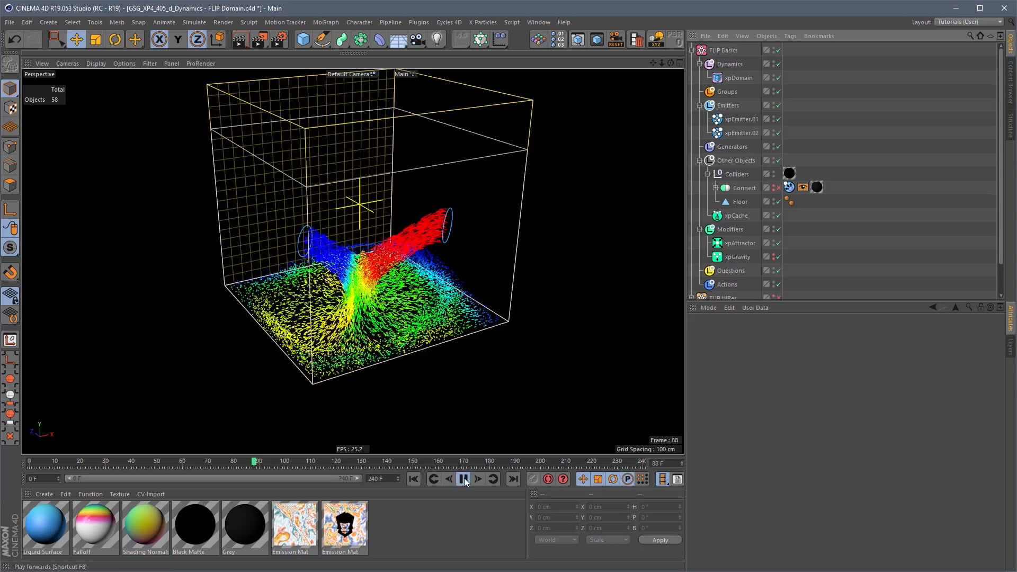1017x572 pixels.
Task: Click the Render to Picture Viewer icon
Action: tap(259, 40)
